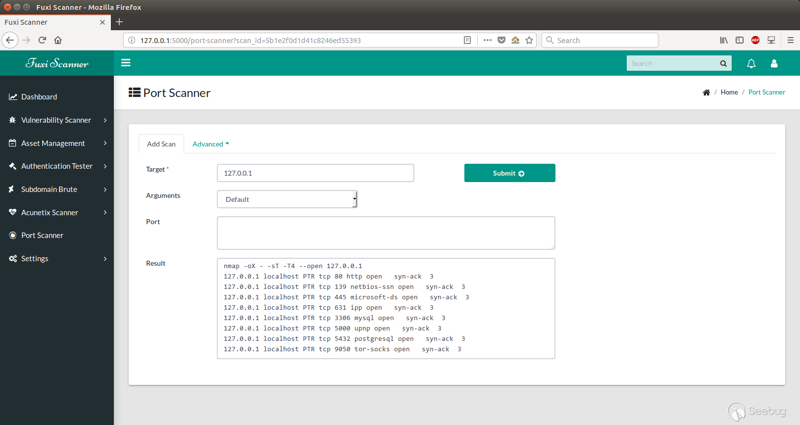Click the Firefox back arrow button
800x425 pixels.
click(10, 40)
